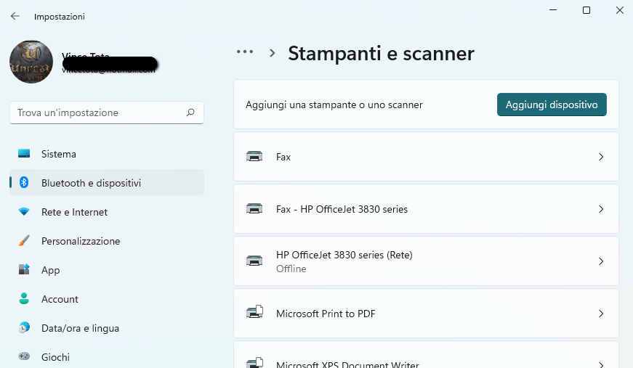This screenshot has height=368, width=633.
Task: Minimize the Impostazioni window
Action: pos(553,10)
